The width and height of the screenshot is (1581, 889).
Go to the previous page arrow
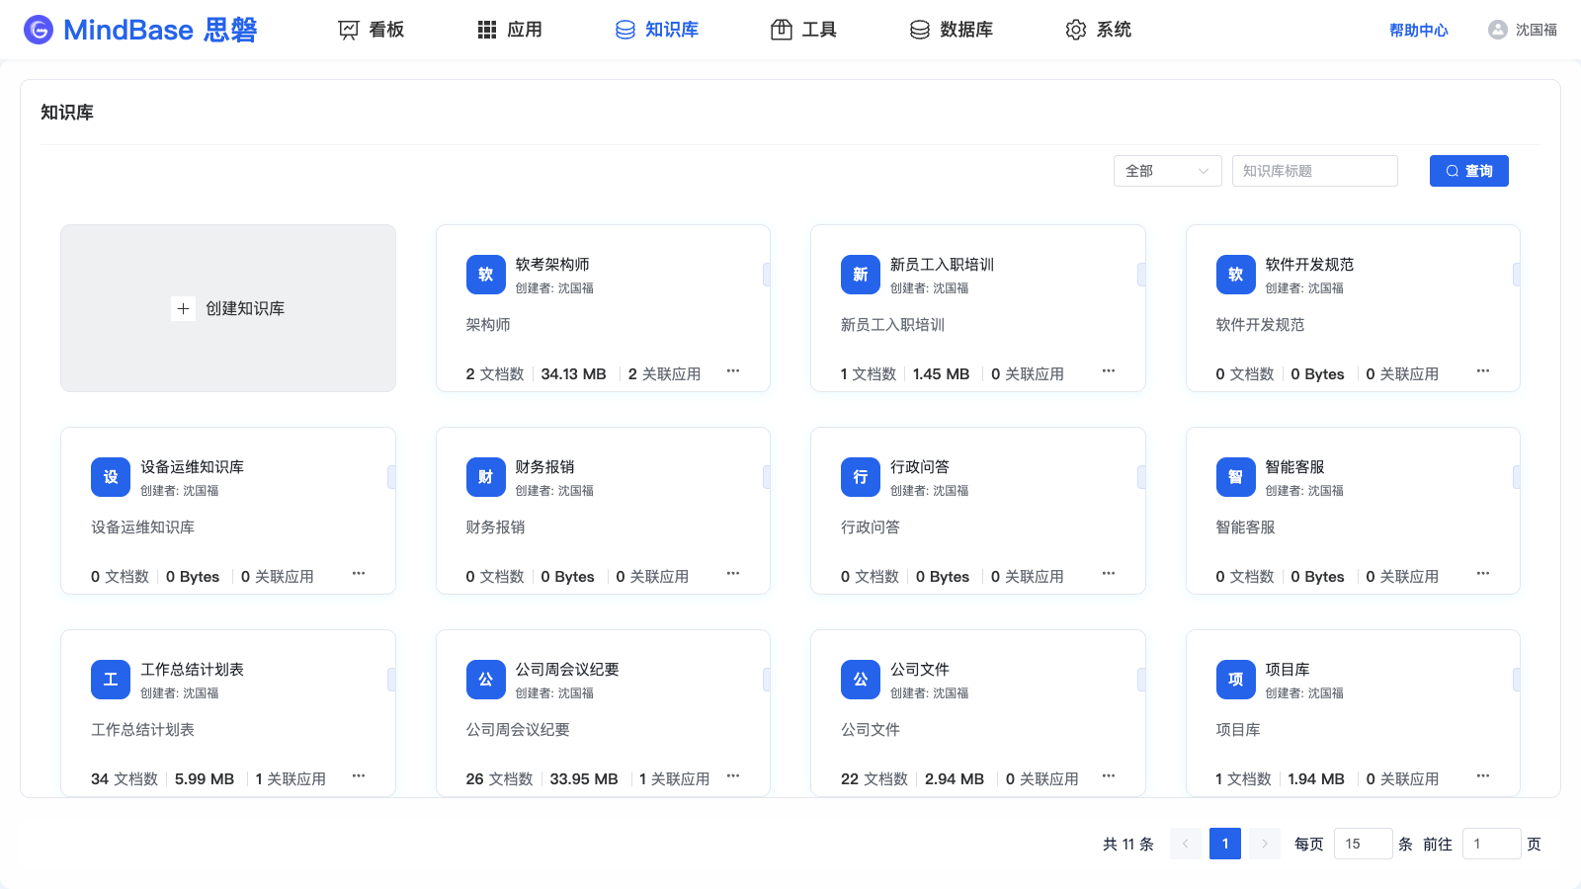1186,844
